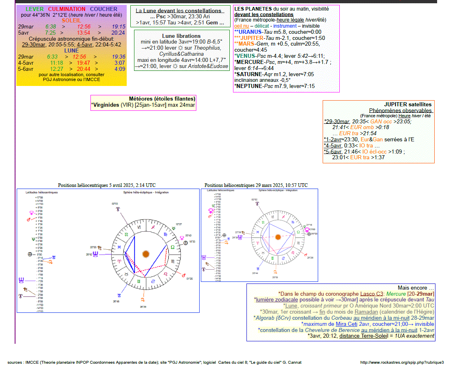Click the '**MARS' planet entry
The height and width of the screenshot is (367, 453).
[244, 44]
